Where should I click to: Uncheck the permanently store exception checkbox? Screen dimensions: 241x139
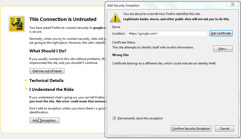[x=114, y=118]
